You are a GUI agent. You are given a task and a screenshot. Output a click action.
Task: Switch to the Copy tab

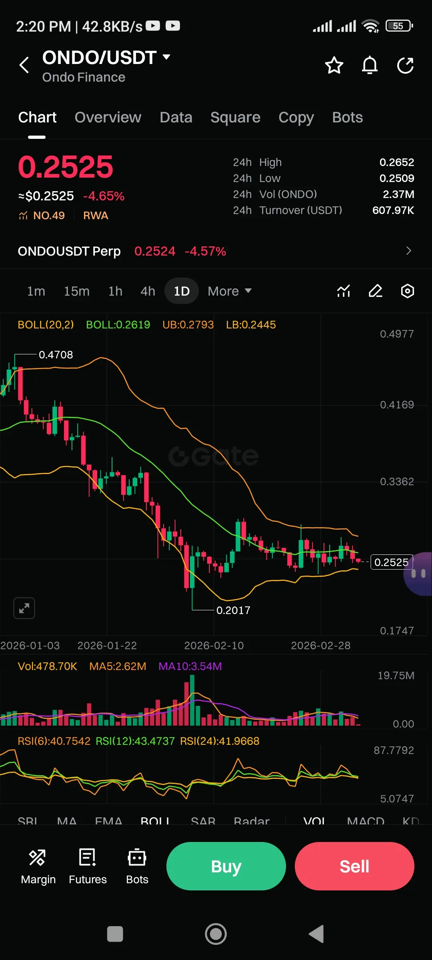click(x=296, y=117)
